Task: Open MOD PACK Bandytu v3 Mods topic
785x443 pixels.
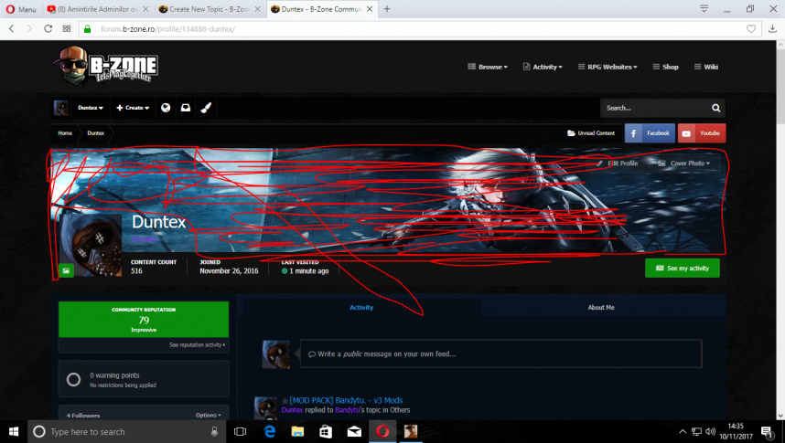Action: pyautogui.click(x=346, y=400)
